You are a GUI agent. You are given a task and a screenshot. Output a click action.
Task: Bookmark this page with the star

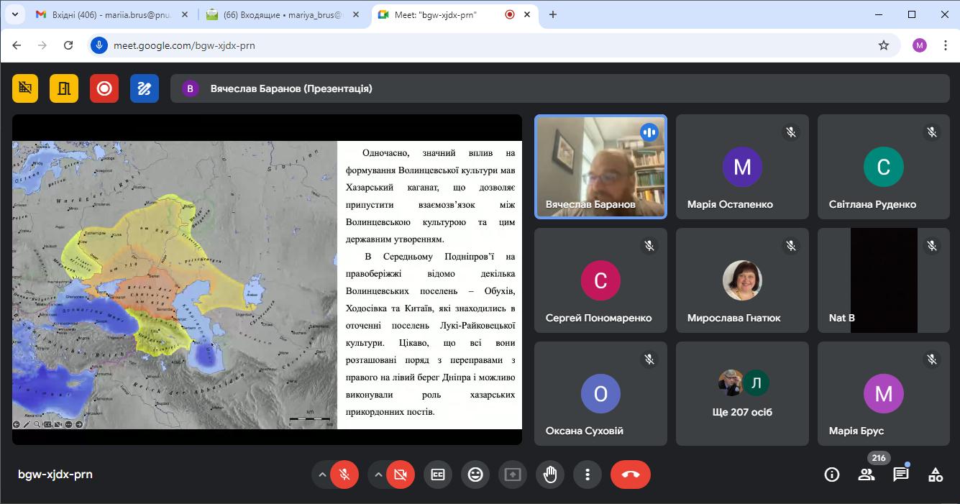[x=884, y=45]
